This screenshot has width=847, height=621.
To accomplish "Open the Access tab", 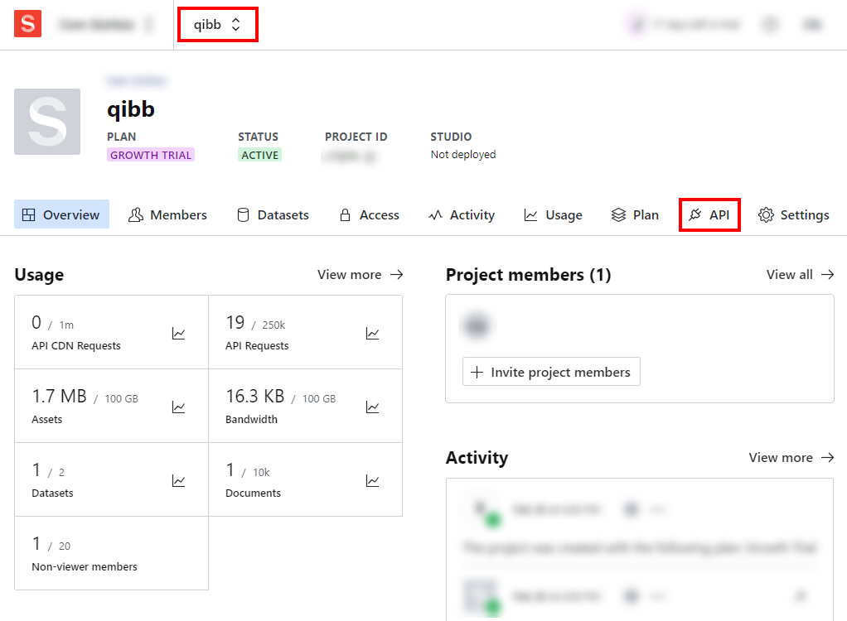I will [369, 214].
